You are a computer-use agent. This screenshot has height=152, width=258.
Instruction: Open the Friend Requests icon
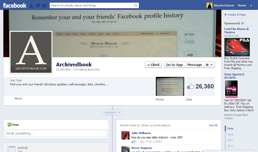pyautogui.click(x=31, y=5)
